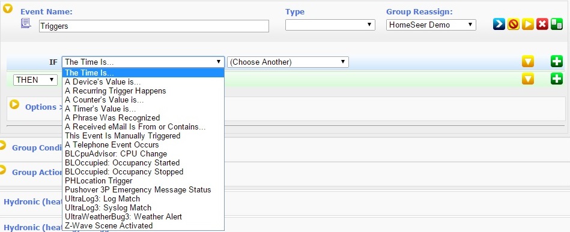Open the THEN selector dropdown
Image resolution: width=570 pixels, height=232 pixels.
pos(35,80)
